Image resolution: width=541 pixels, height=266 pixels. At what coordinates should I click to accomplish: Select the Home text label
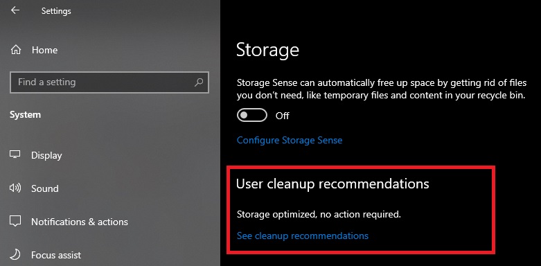(x=44, y=50)
